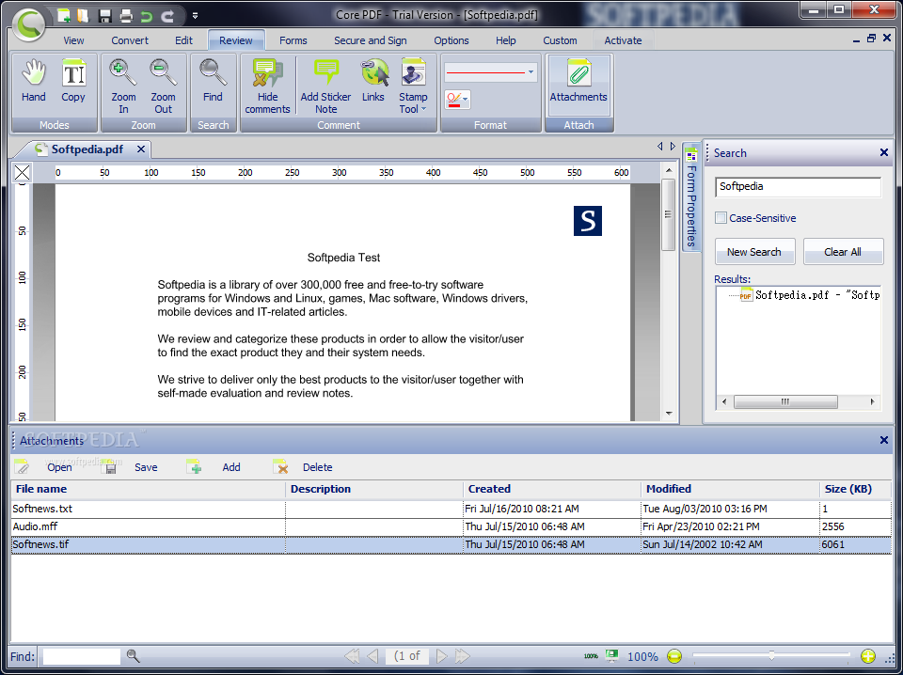Screen dimensions: 903x675
Task: Click the Zoom Out tool
Action: (163, 86)
